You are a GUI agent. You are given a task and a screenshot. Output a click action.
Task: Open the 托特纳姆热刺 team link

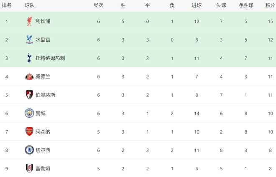[50, 58]
